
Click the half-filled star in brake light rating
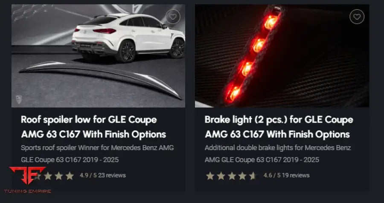point(253,176)
